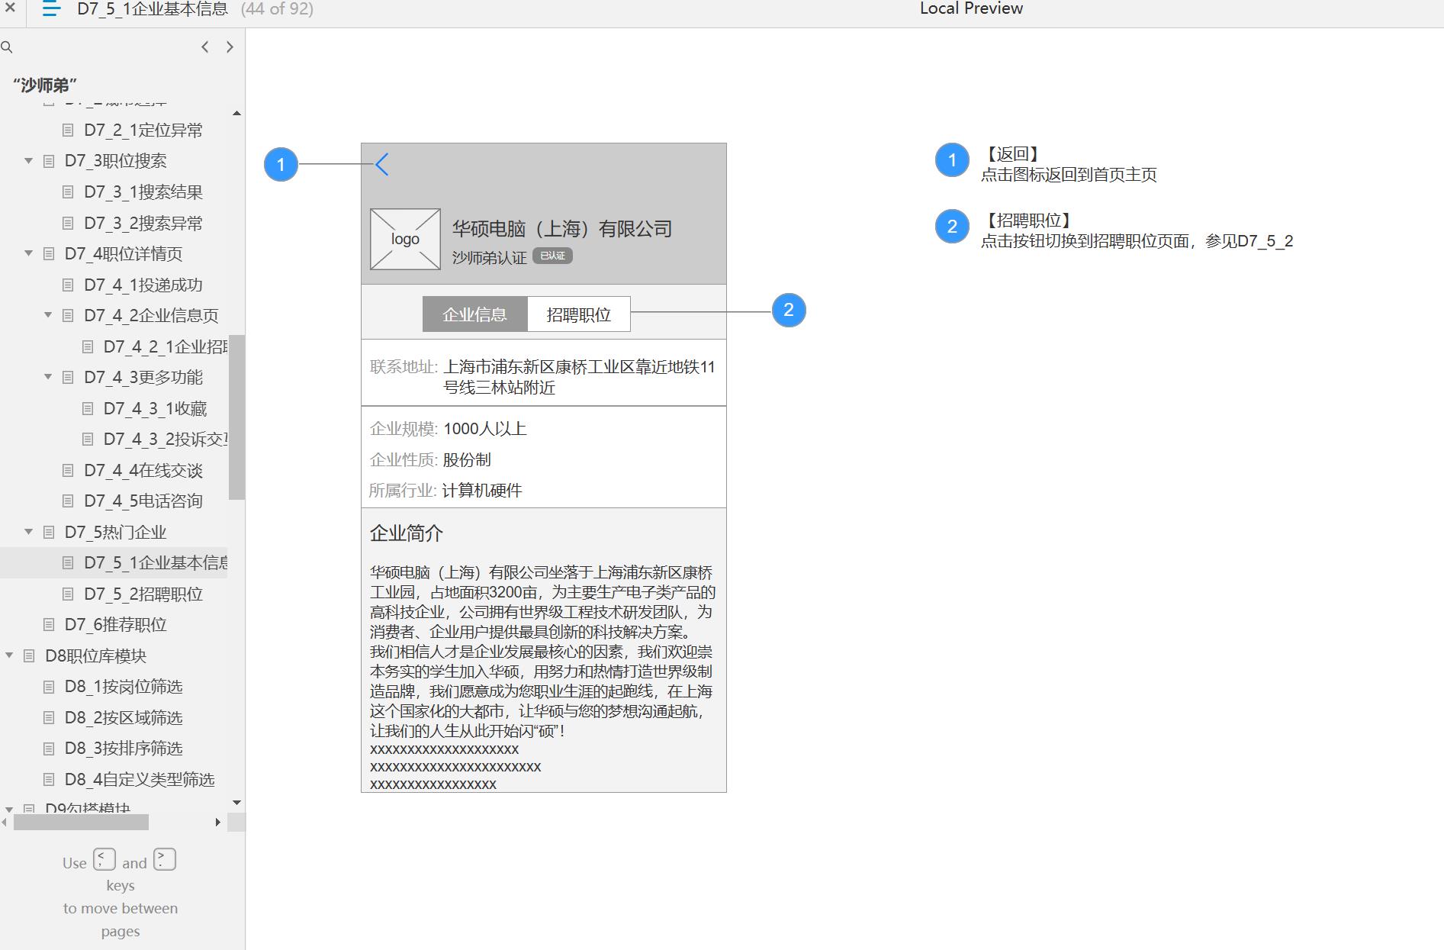Screen dimensions: 1444x950
Task: Select current page D7_5_1企业基本信息
Action: [156, 562]
